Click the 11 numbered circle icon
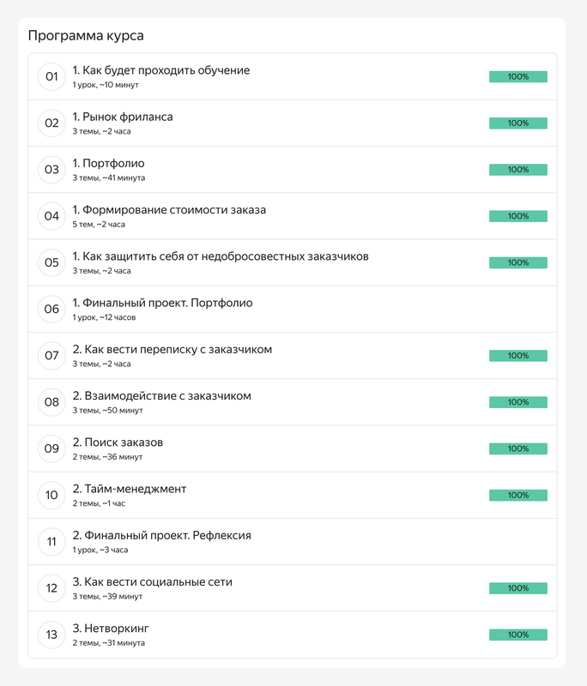Image resolution: width=587 pixels, height=686 pixels. tap(51, 541)
